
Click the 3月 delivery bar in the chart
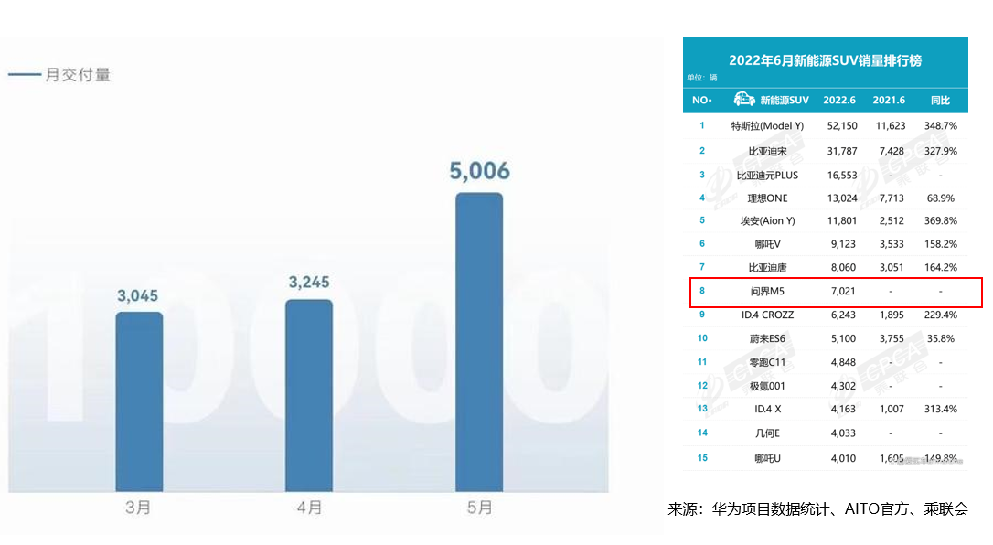139,401
